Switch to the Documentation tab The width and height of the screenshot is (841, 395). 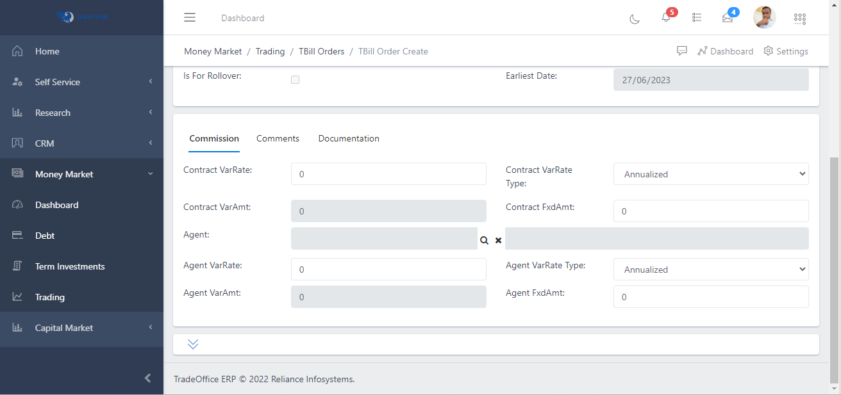tap(349, 138)
